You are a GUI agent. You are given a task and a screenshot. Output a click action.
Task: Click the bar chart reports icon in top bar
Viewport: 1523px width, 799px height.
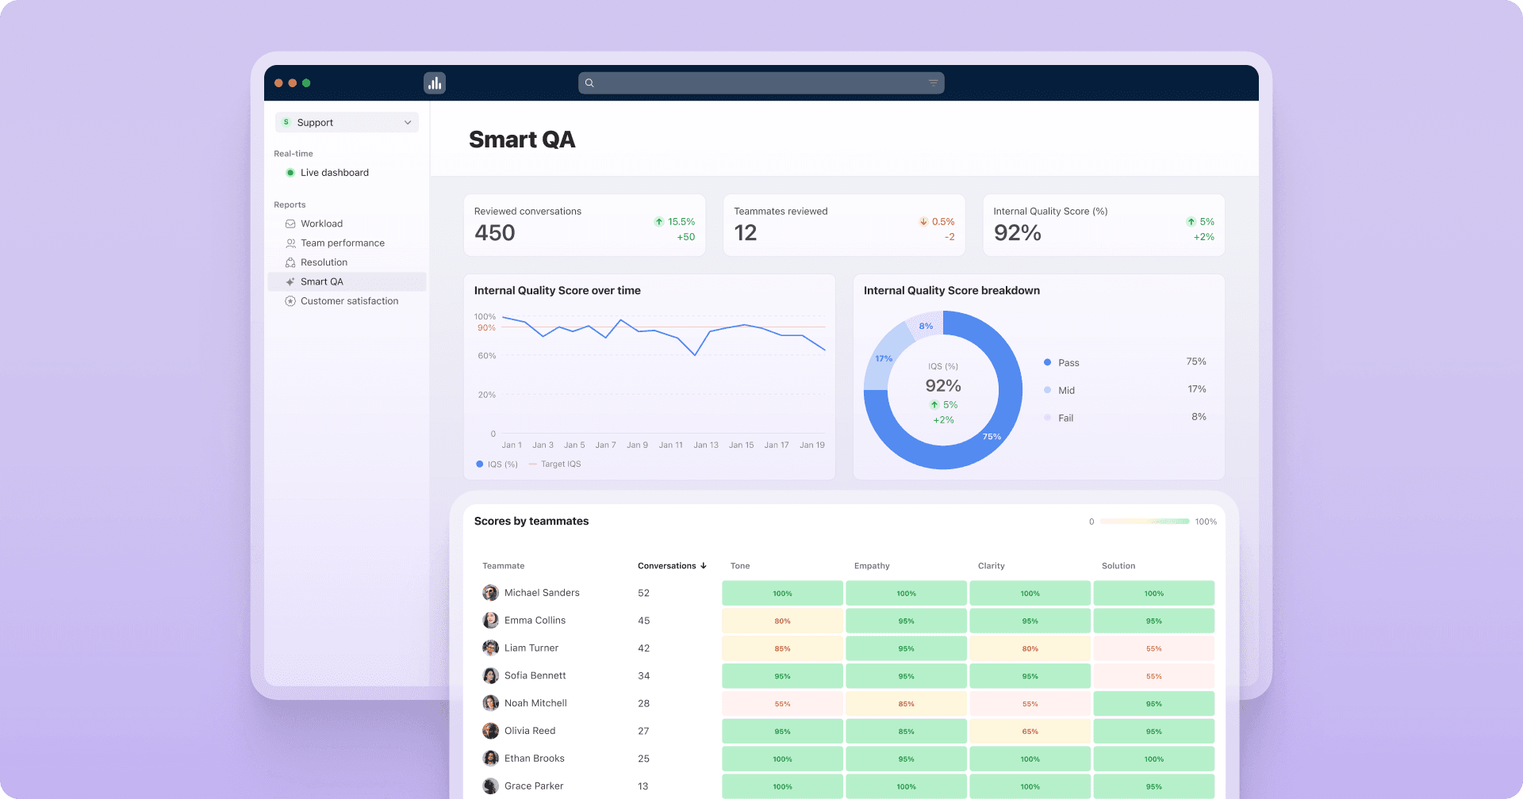[x=435, y=83]
